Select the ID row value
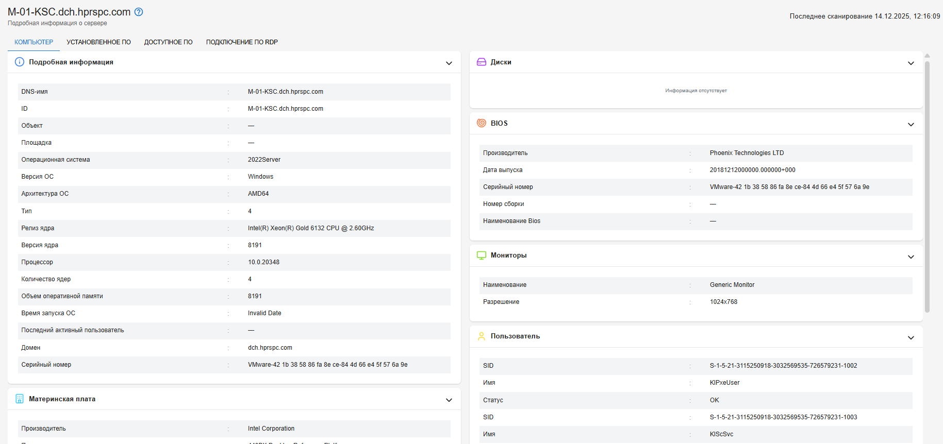This screenshot has width=943, height=444. pos(286,109)
